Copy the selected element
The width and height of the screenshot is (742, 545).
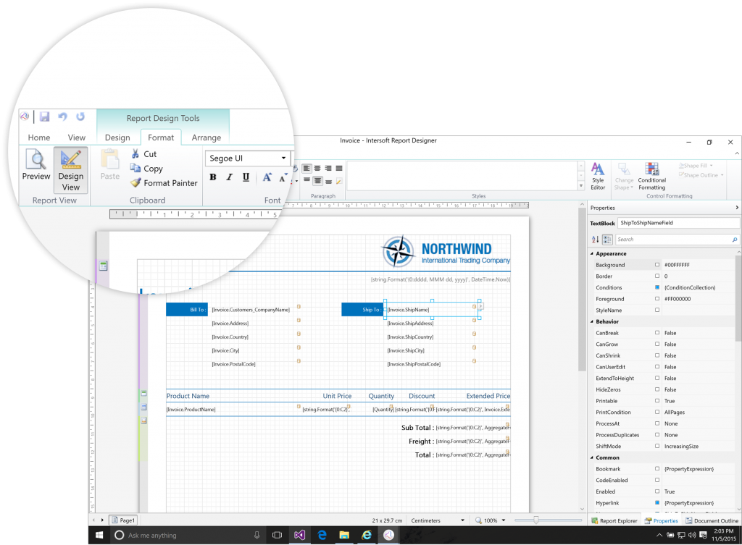pyautogui.click(x=146, y=169)
